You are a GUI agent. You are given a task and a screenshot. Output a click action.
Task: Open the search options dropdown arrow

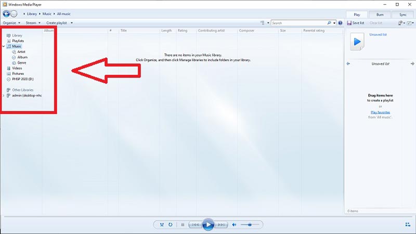coord(334,23)
